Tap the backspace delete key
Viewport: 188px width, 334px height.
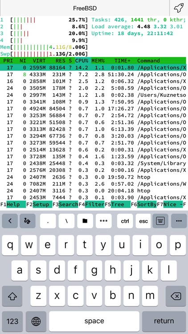point(176,296)
